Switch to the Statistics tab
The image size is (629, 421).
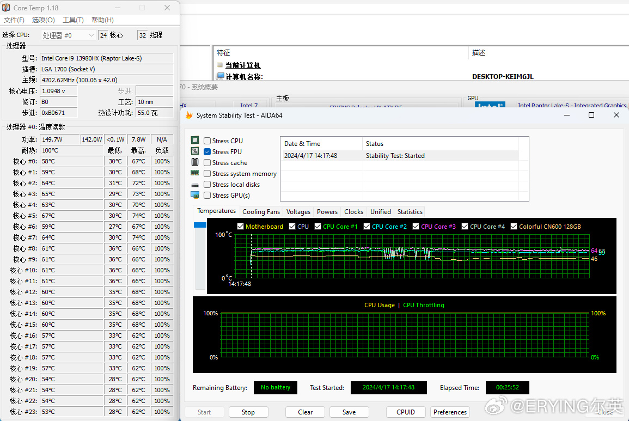(410, 211)
